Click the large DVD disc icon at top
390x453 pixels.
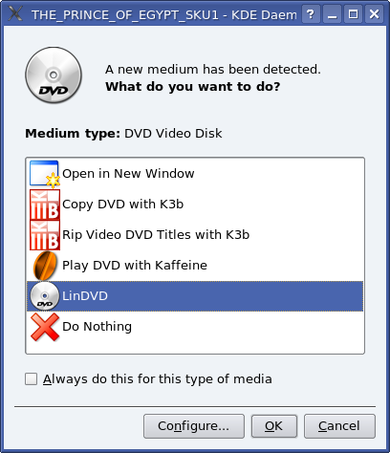click(x=54, y=75)
